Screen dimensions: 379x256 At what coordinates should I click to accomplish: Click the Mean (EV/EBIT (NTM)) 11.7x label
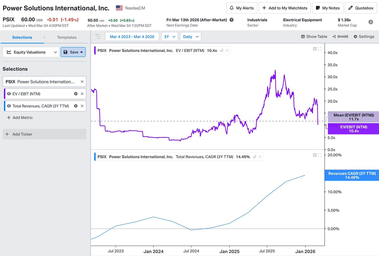point(353,117)
